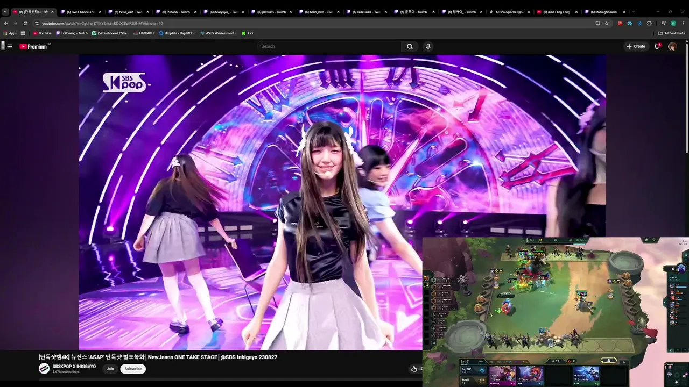Click the reroll icon in game shop

482,381
